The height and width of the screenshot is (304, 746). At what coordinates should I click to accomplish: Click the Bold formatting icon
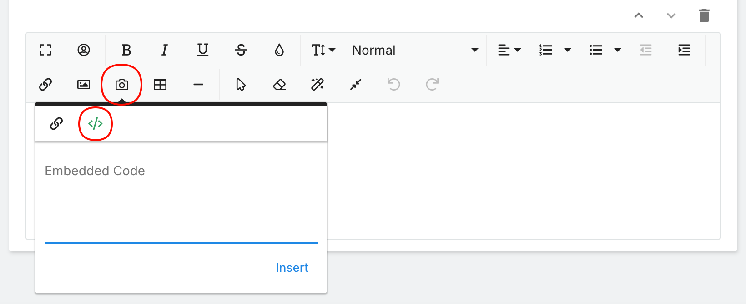(126, 50)
